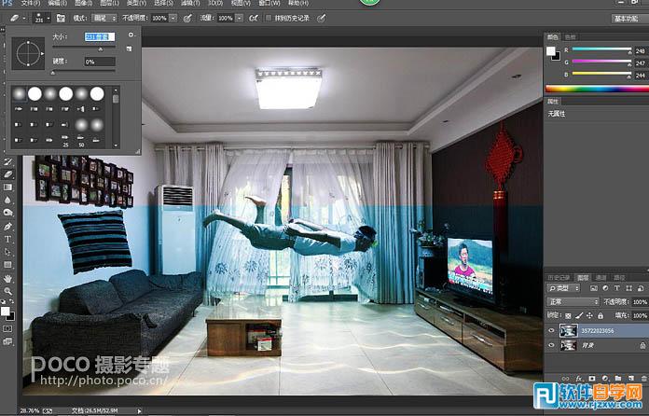
Task: Filter layers by smart object icon
Action: click(641, 288)
